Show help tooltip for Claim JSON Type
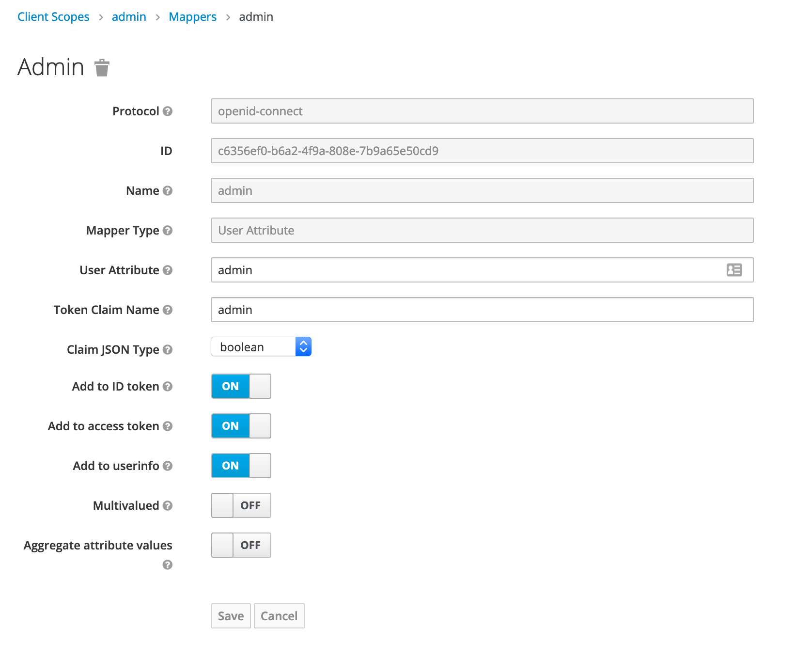This screenshot has width=810, height=658. [x=168, y=349]
